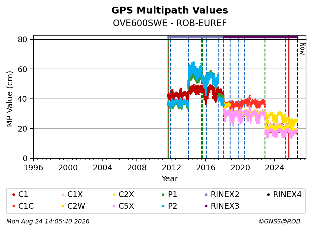This screenshot has height=231, width=312.
Task: Click the 20 y-axis tick label
Action: click(x=22, y=129)
